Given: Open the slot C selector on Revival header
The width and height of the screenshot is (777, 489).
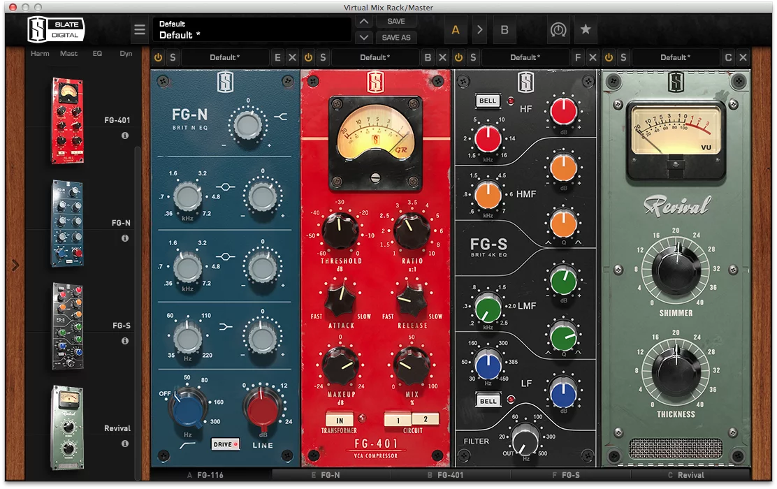Looking at the screenshot, I should click(728, 57).
